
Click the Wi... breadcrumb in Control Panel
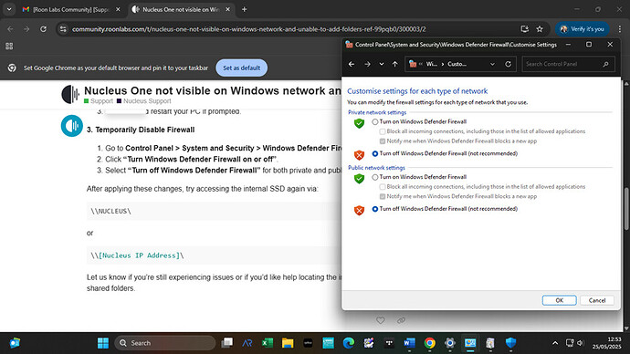click(x=432, y=64)
